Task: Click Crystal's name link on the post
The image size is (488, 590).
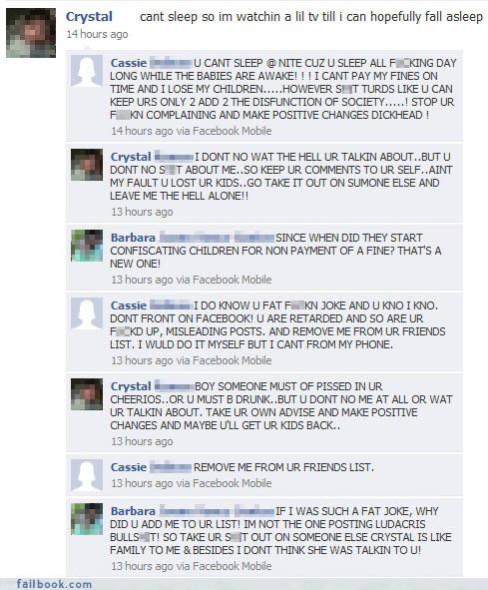Action: click(x=89, y=17)
